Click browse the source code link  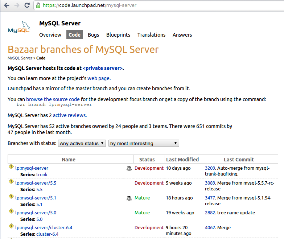53,99
